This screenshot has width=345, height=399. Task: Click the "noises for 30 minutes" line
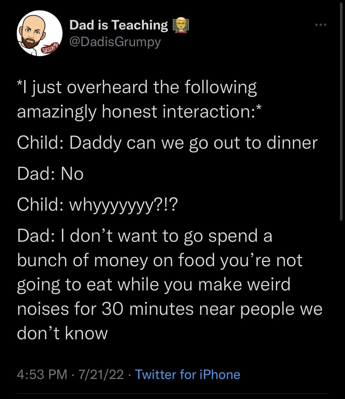(169, 309)
